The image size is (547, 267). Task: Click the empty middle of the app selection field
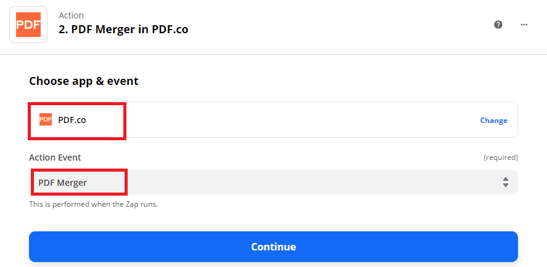(296, 120)
